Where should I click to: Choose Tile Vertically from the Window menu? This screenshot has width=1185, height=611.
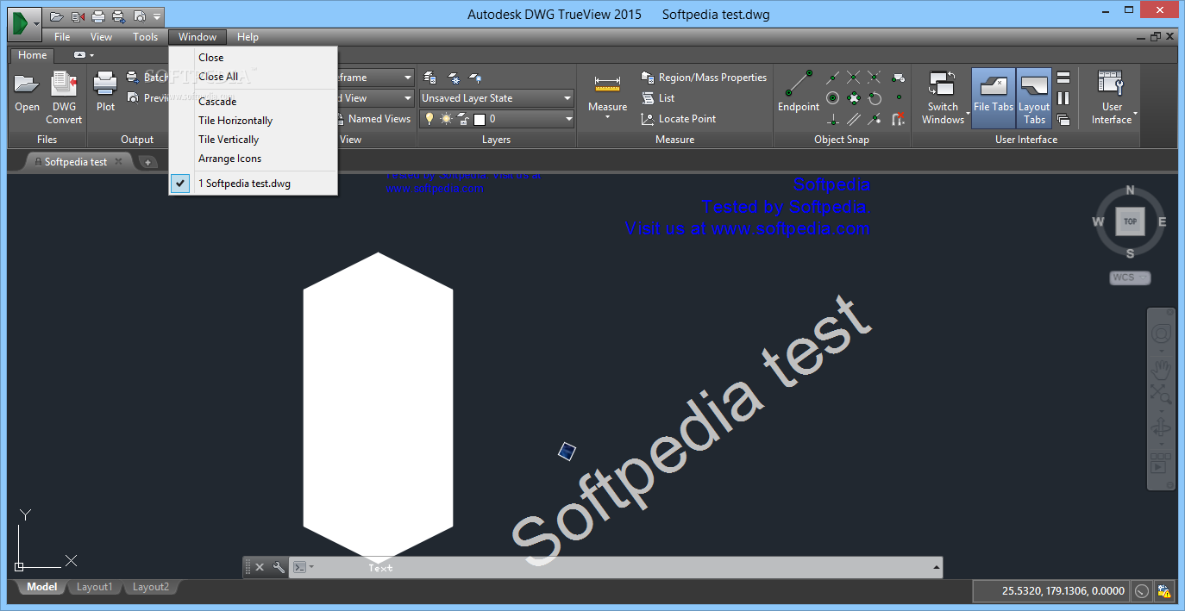253,140
